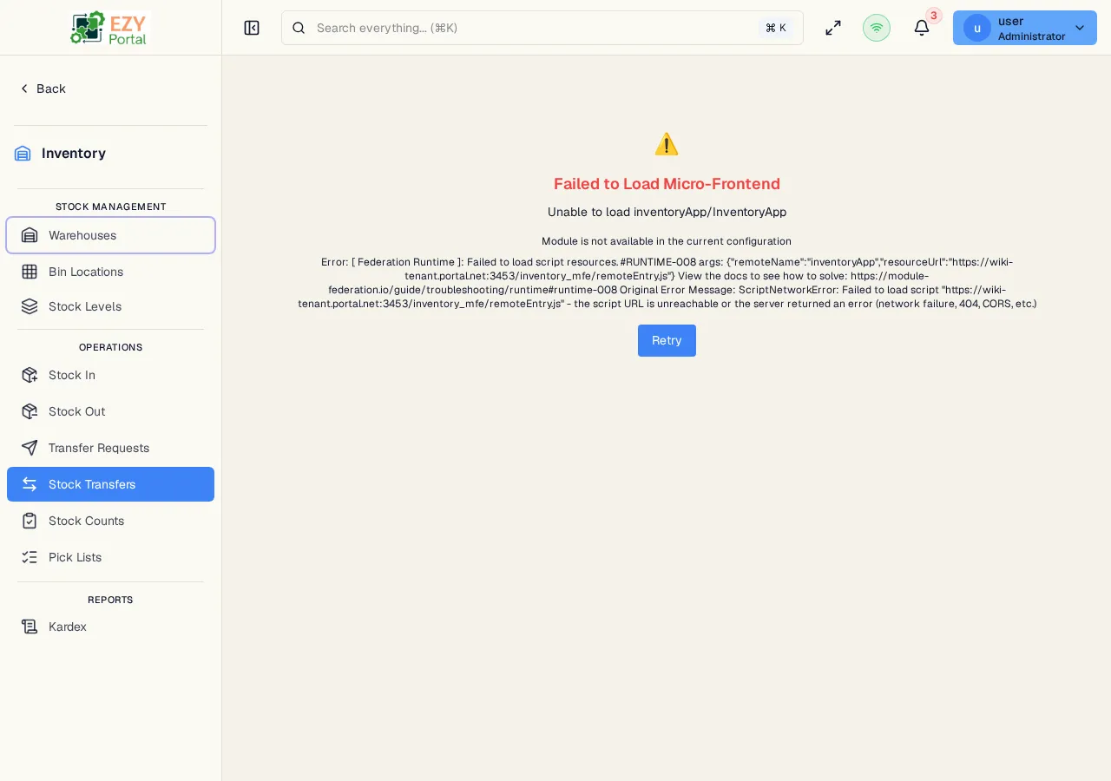The height and width of the screenshot is (781, 1111).
Task: Open Transfer Requests menu item
Action: (x=110, y=448)
